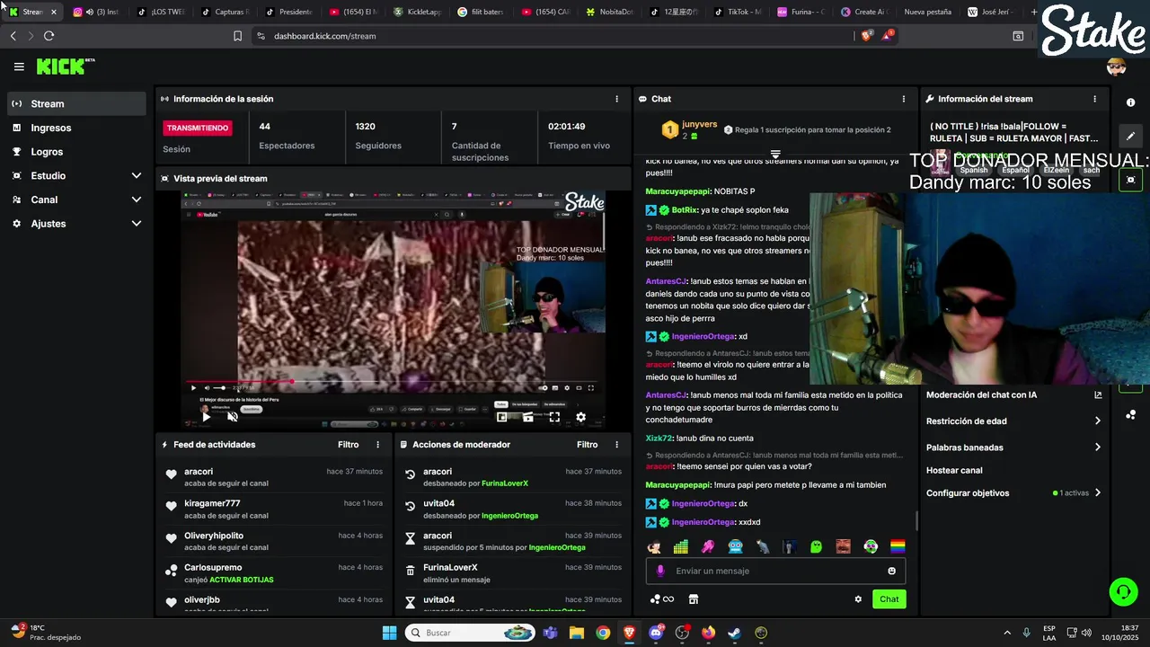This screenshot has width=1150, height=647.
Task: Click the microphone icon in message box
Action: click(x=660, y=571)
